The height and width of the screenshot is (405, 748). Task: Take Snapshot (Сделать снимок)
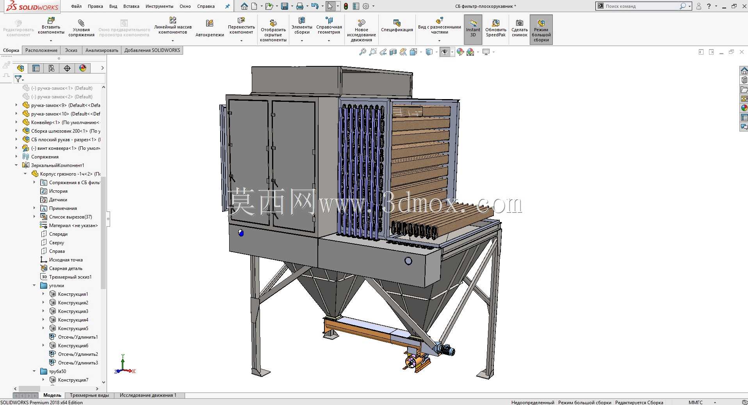520,29
